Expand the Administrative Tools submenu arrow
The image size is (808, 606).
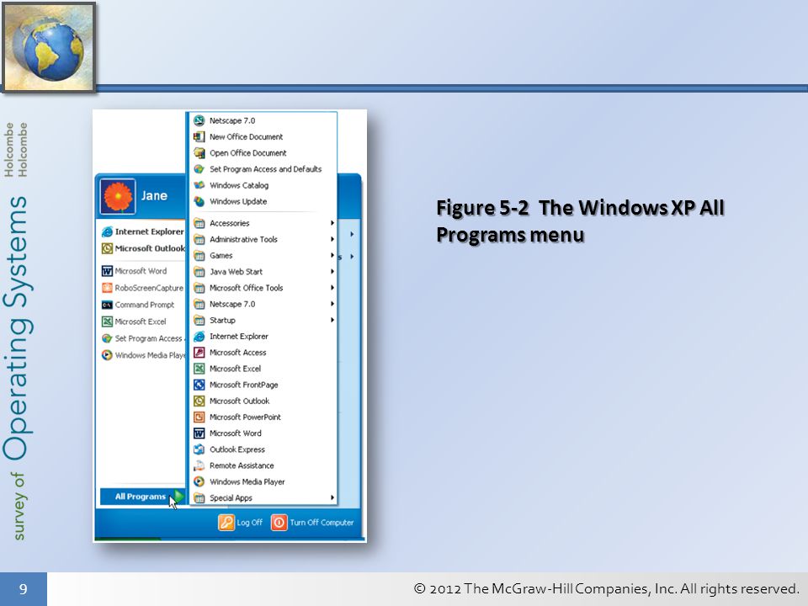[x=332, y=239]
